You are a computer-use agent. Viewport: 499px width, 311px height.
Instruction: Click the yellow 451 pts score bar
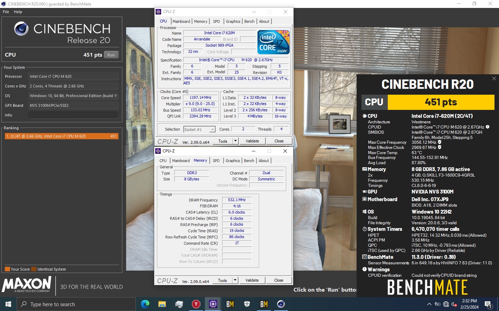[x=441, y=102]
